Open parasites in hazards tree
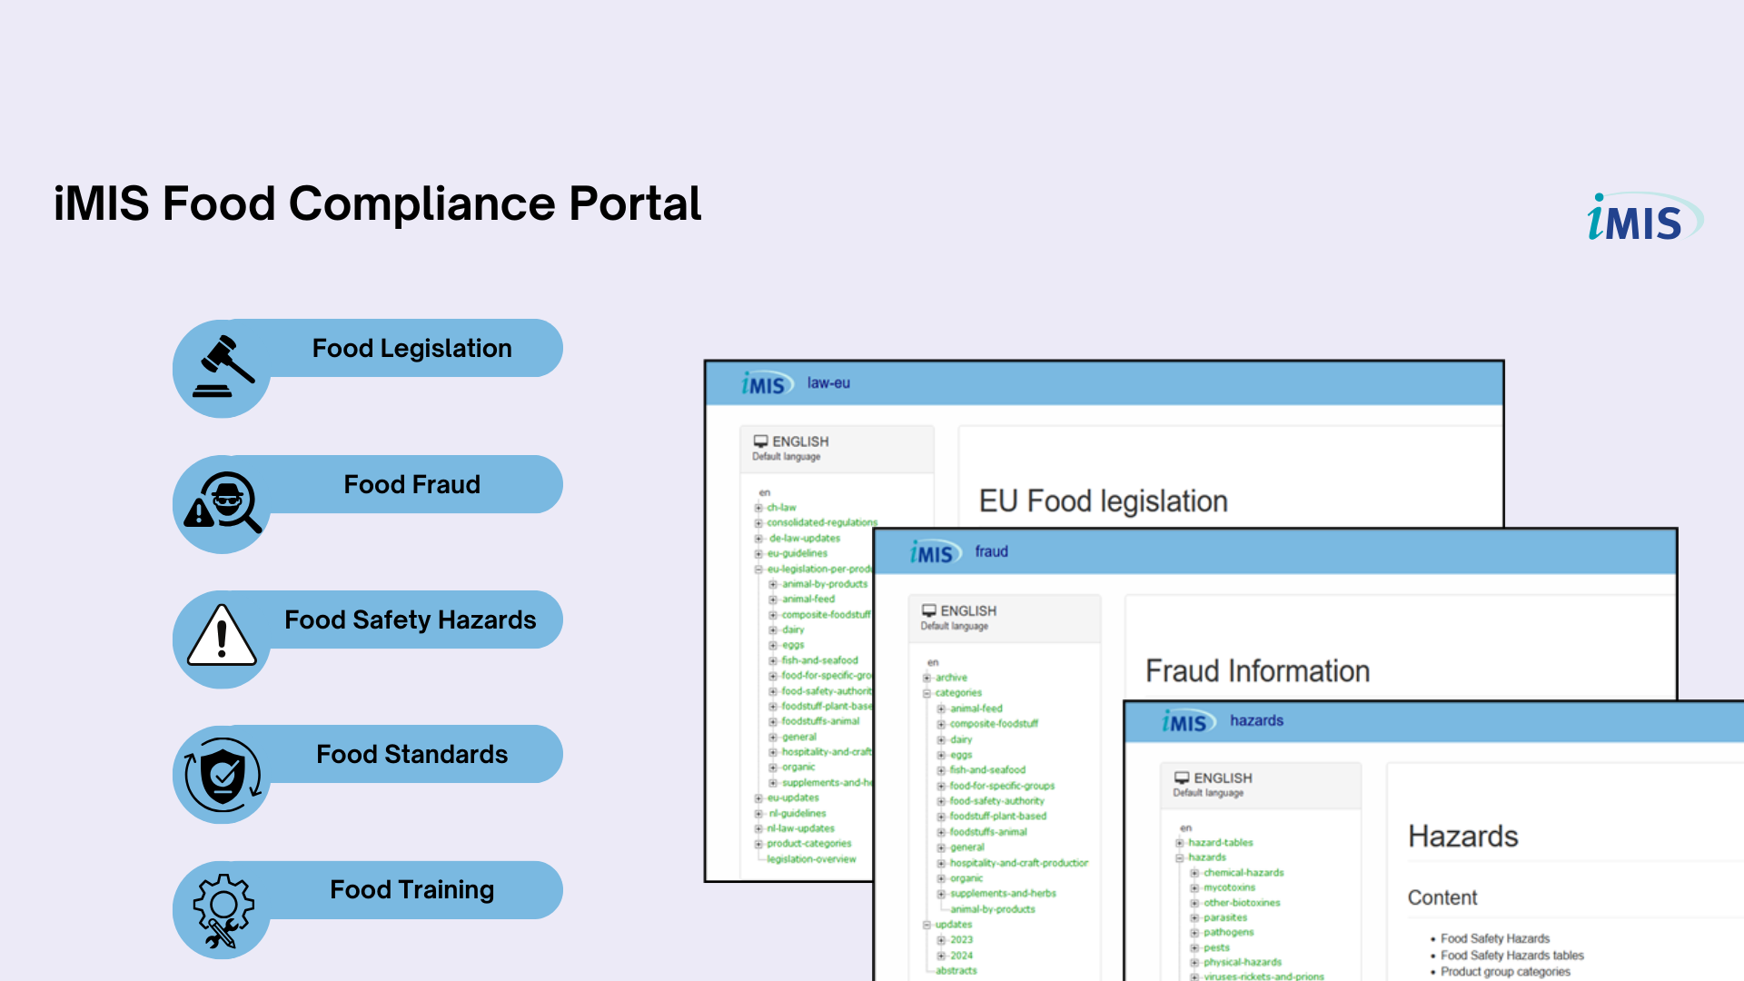Screen dimensions: 1744x981 (1225, 917)
